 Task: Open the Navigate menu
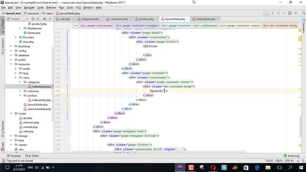coord(29,8)
